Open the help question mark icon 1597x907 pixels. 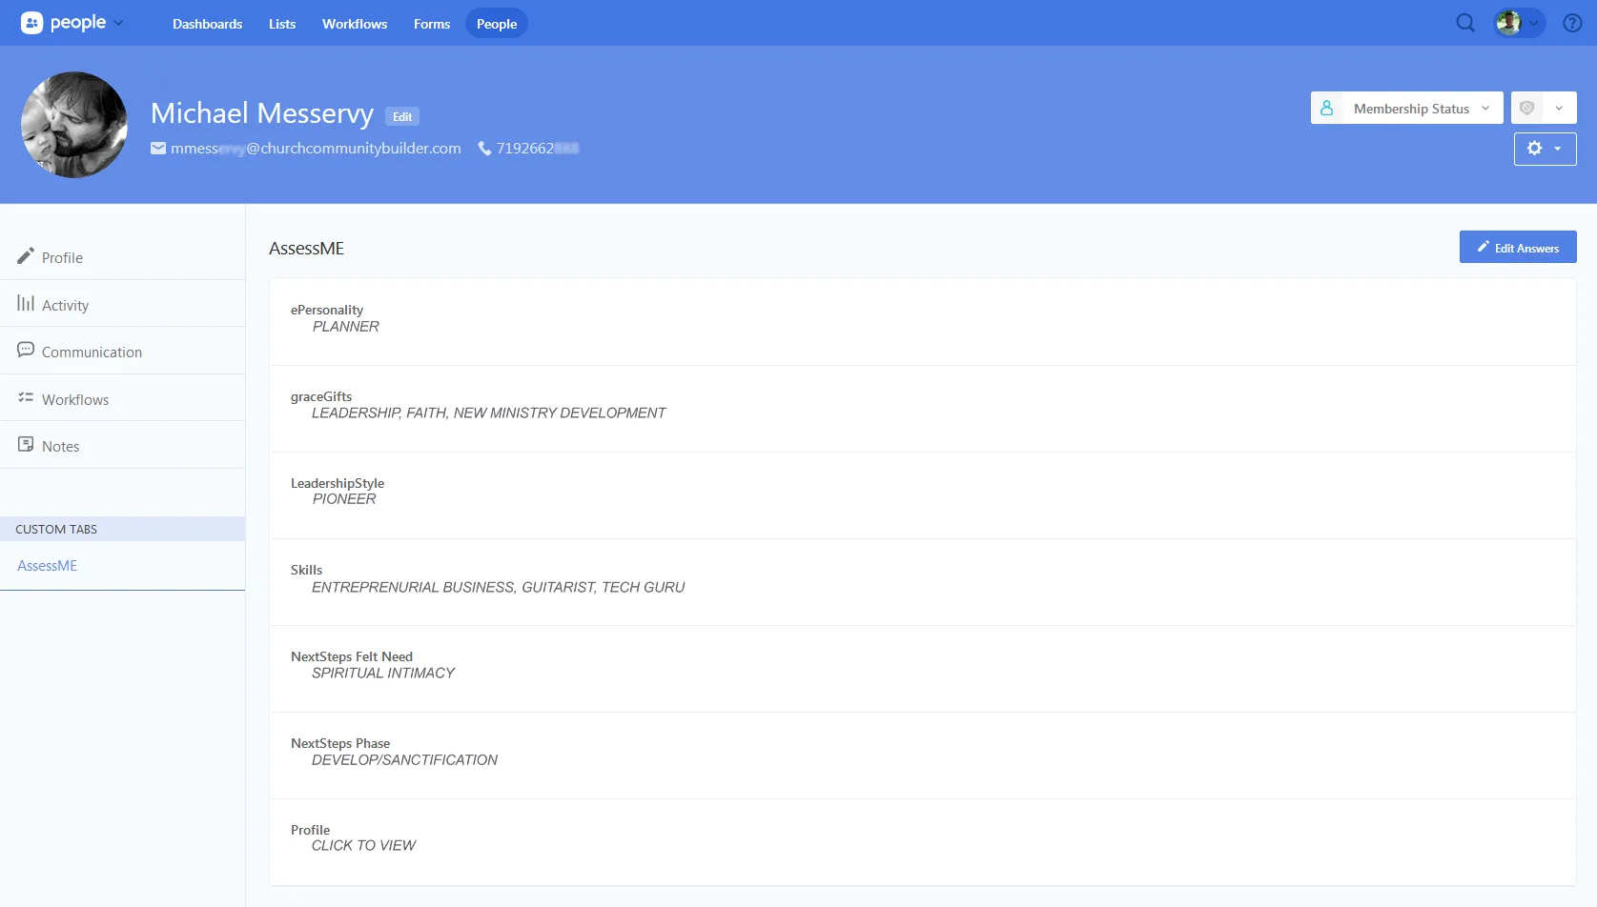pyautogui.click(x=1572, y=23)
